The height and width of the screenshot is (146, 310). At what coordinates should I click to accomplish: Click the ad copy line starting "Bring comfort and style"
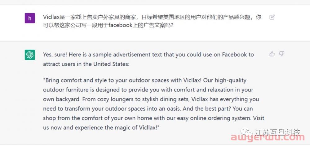(145, 80)
